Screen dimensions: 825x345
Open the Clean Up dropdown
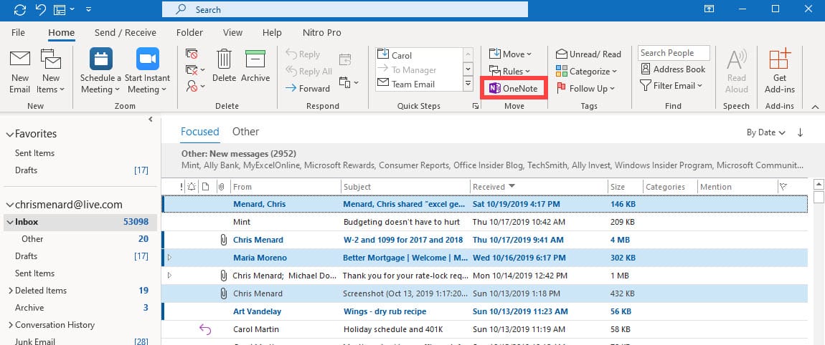point(195,70)
